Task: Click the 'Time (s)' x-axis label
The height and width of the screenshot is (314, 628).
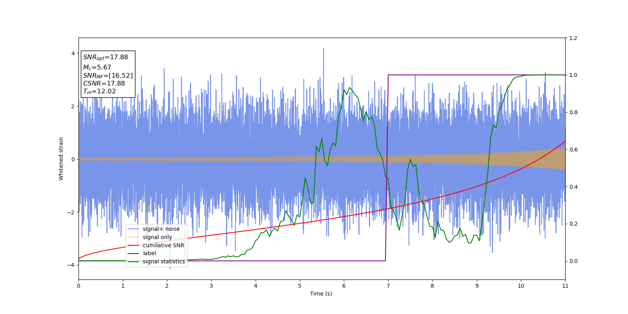Action: (x=321, y=294)
